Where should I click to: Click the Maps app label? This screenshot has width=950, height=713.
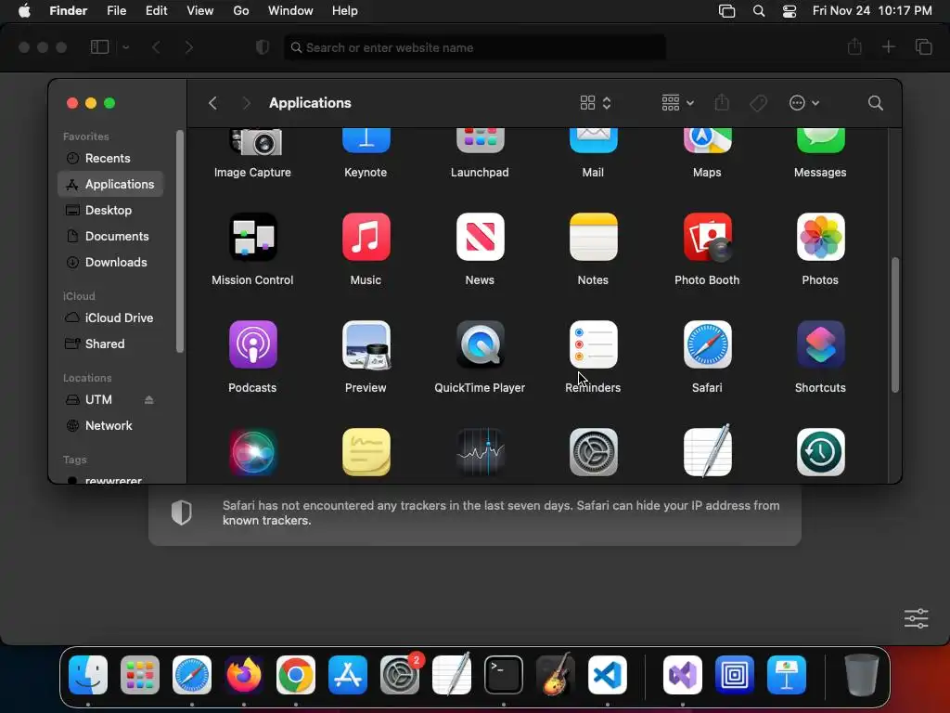707,172
